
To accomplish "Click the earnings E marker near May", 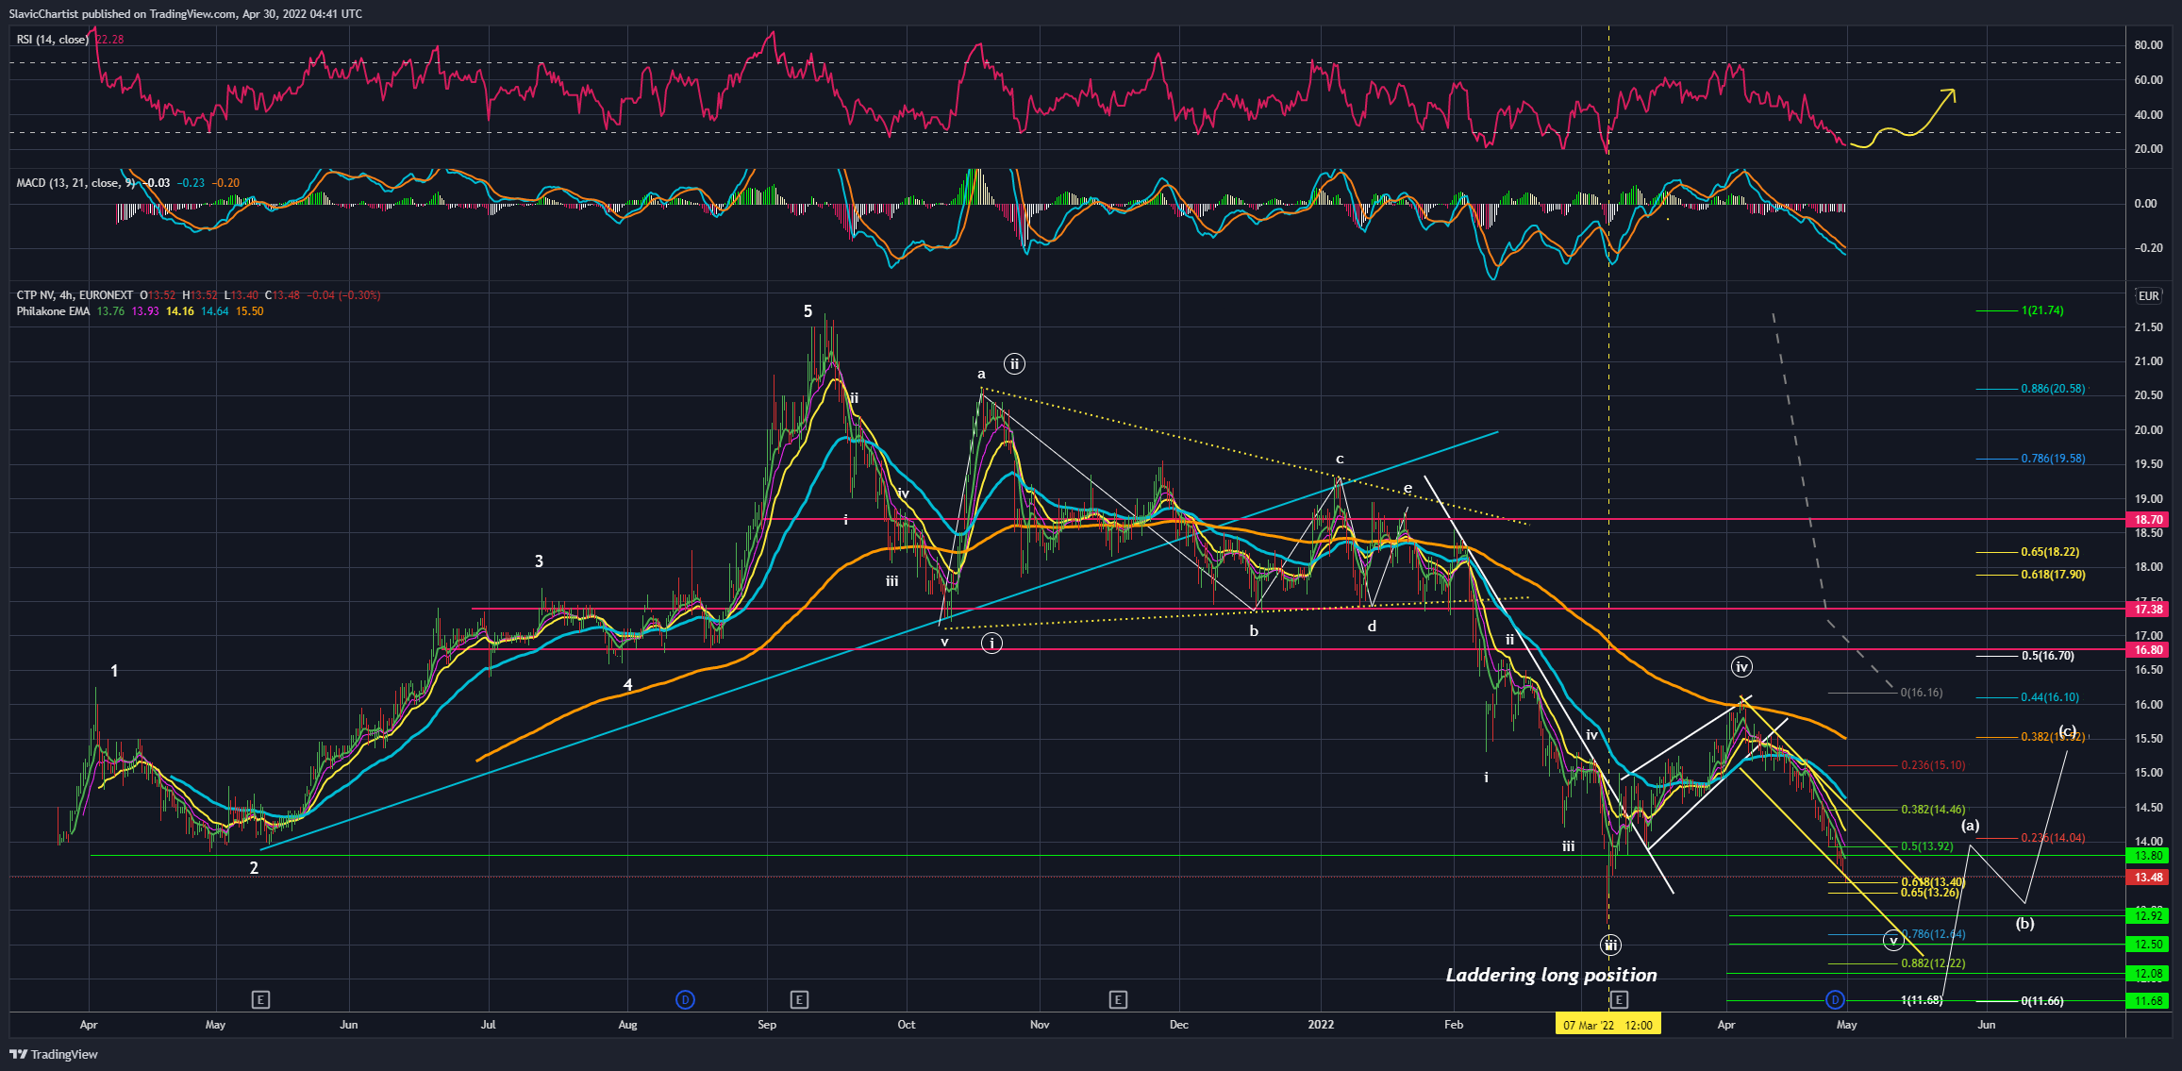I will 261,999.
